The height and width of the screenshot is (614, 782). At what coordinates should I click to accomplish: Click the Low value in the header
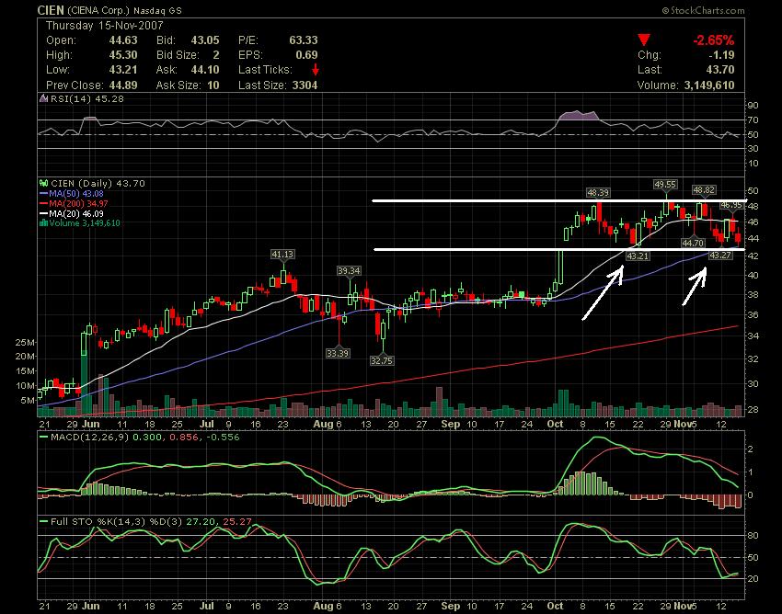click(122, 70)
